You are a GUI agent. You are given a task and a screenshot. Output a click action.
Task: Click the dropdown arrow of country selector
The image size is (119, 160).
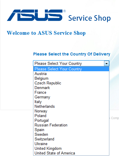pos(106,64)
